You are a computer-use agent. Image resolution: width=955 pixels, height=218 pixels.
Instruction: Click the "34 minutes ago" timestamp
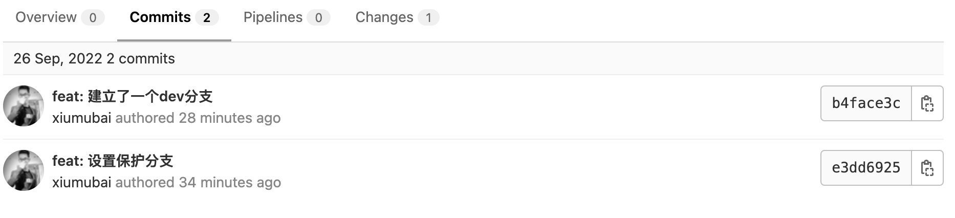pos(229,183)
